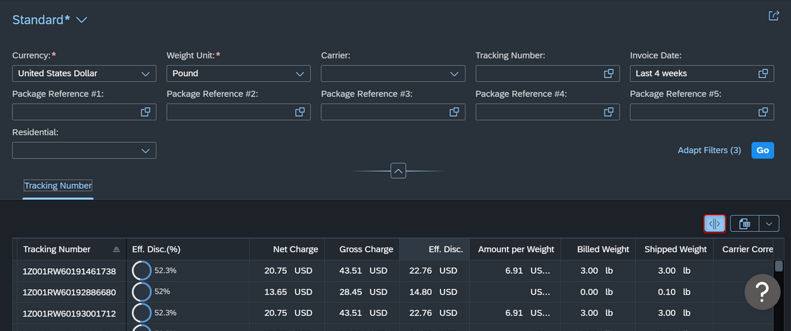791x331 pixels.
Task: Open Package Reference #5 value help icon
Action: [763, 112]
